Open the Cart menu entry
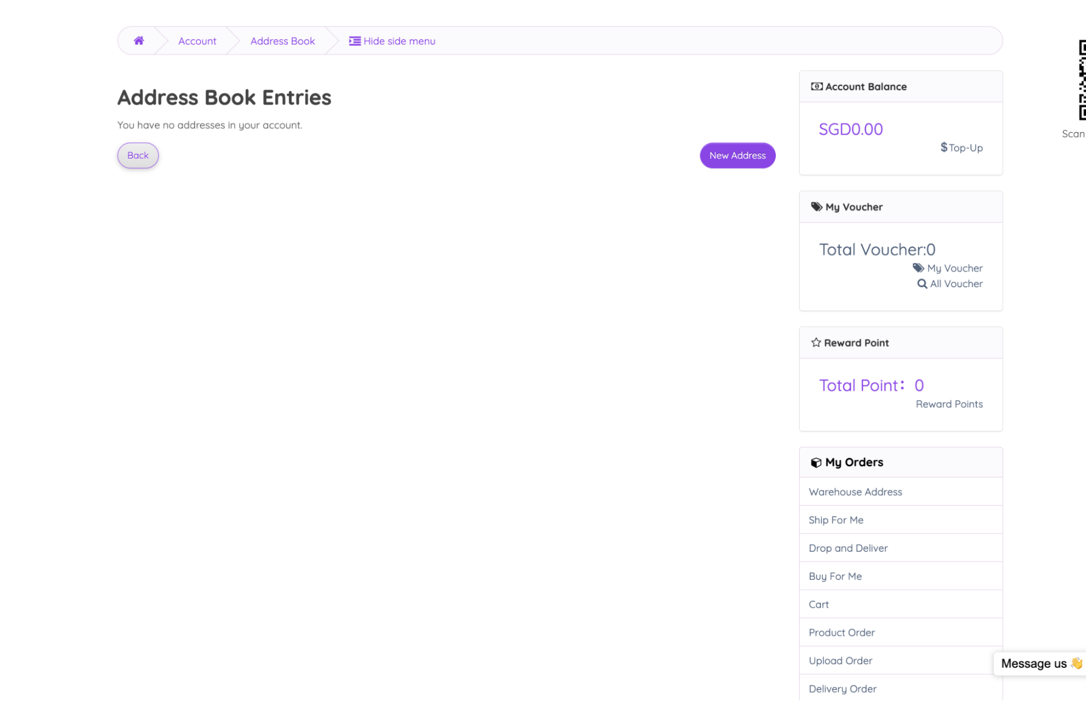This screenshot has width=1086, height=701. (x=819, y=605)
